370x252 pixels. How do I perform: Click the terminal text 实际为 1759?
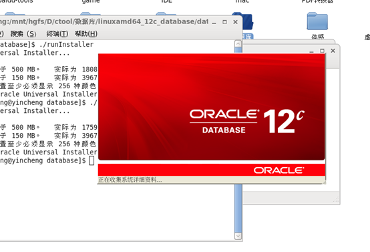tap(75, 127)
